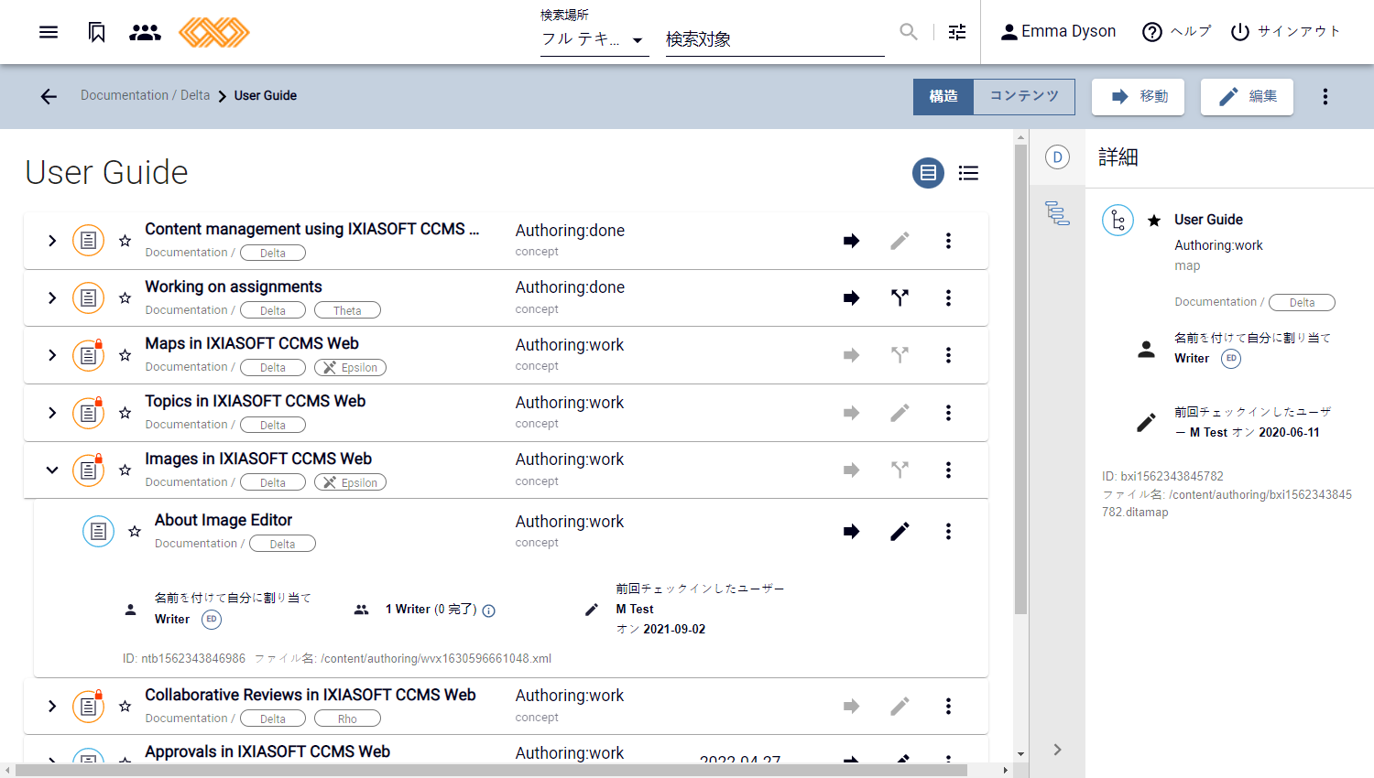Click the Delta tag in details panel

tap(1302, 303)
